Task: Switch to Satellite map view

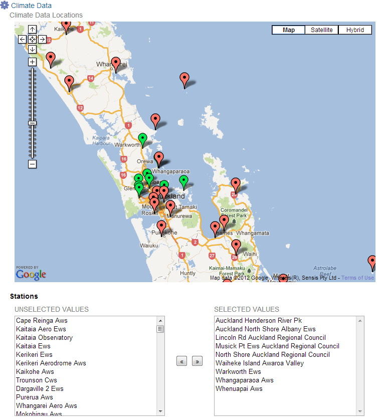Action: (x=321, y=30)
